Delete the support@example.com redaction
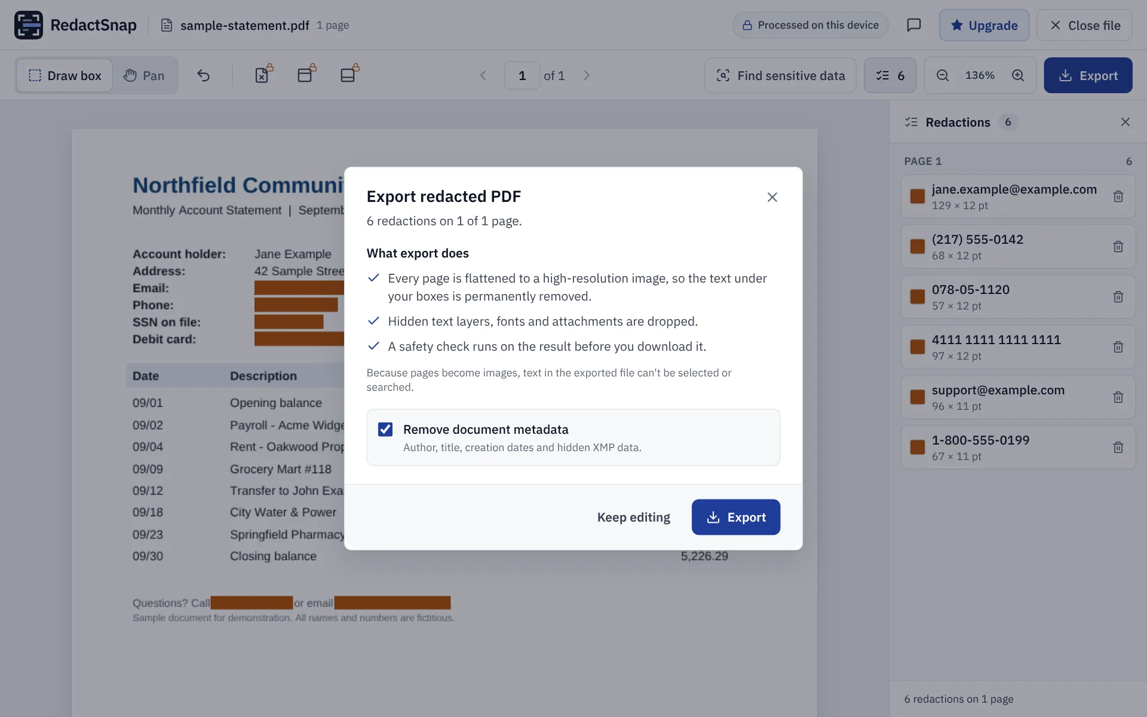1147x717 pixels. point(1118,397)
